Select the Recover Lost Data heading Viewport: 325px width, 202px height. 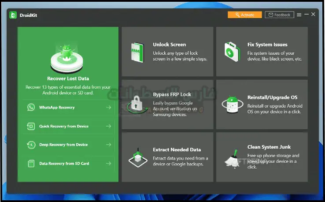[68, 79]
